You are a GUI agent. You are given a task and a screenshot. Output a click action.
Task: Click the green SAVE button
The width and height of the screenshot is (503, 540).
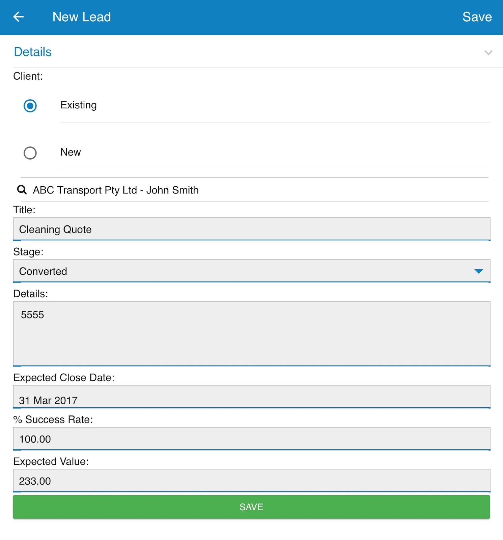pyautogui.click(x=251, y=507)
